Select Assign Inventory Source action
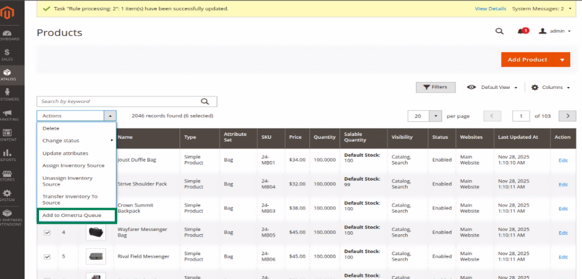 [x=76, y=166]
